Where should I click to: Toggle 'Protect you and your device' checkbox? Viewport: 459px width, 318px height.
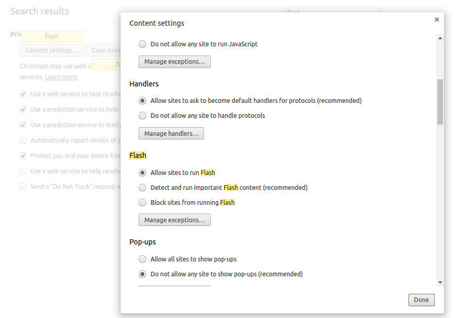click(x=23, y=156)
